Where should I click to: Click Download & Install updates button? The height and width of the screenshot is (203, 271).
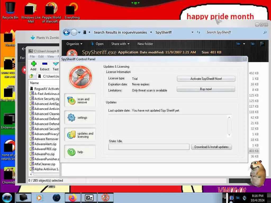tap(211, 147)
